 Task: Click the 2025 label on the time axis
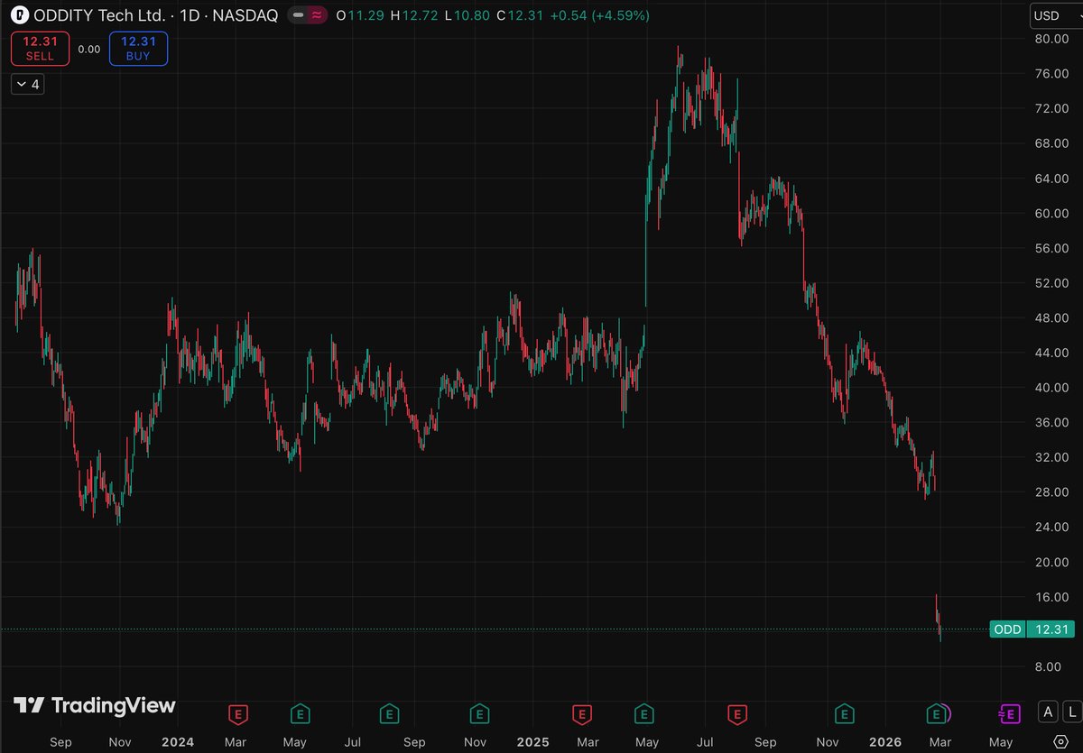pyautogui.click(x=532, y=741)
